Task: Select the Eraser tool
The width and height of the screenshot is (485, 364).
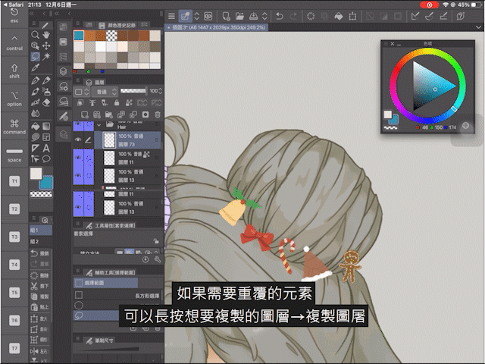Action: point(46,102)
